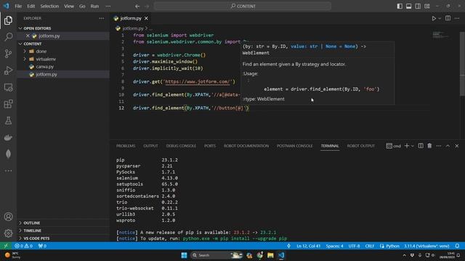Open the Docker view
Screen dimensions: 465x261
click(8, 137)
